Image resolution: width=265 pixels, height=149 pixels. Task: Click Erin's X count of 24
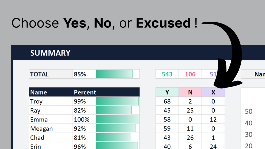(x=213, y=146)
